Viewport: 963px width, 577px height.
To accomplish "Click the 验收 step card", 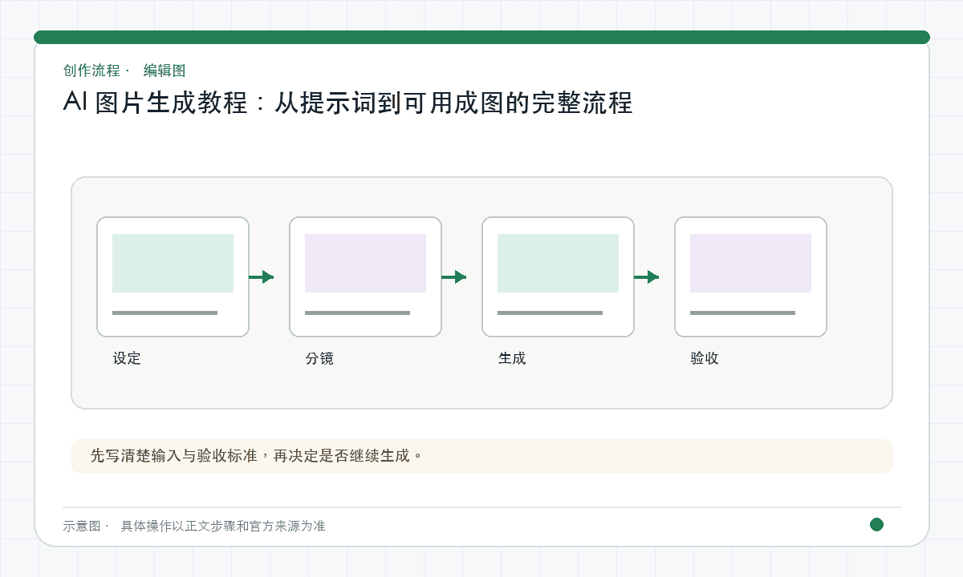I will coord(750,276).
